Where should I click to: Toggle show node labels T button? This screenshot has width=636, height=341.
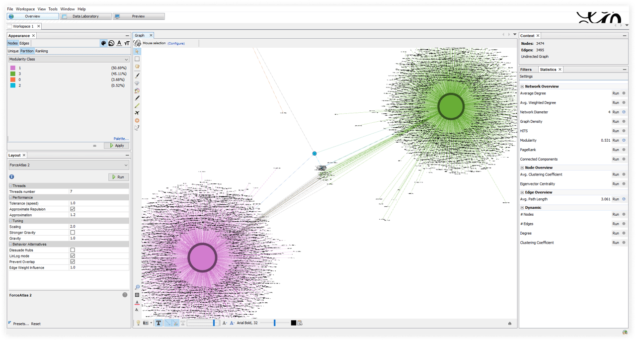(x=159, y=323)
